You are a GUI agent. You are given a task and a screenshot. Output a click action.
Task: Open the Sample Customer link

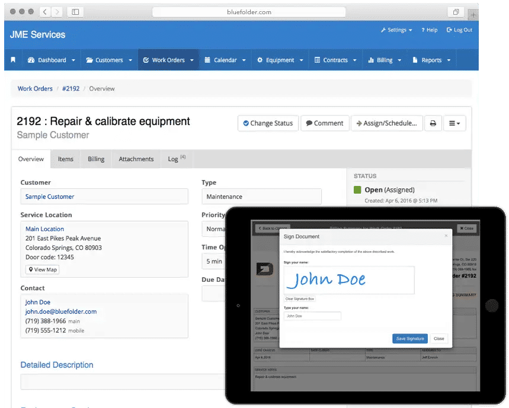(x=50, y=197)
